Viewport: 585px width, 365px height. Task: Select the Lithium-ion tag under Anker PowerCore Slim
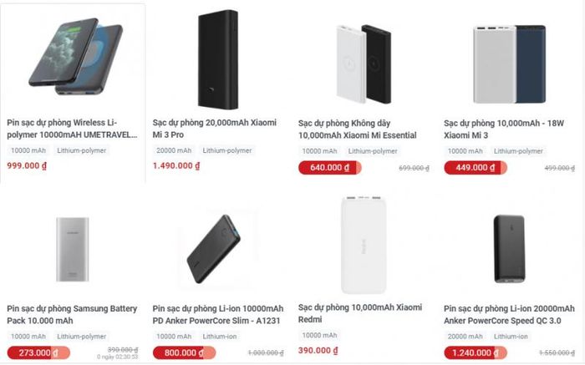[219, 337]
